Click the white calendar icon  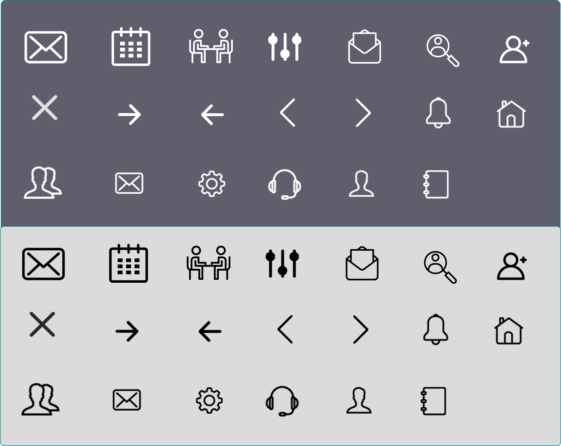point(131,46)
